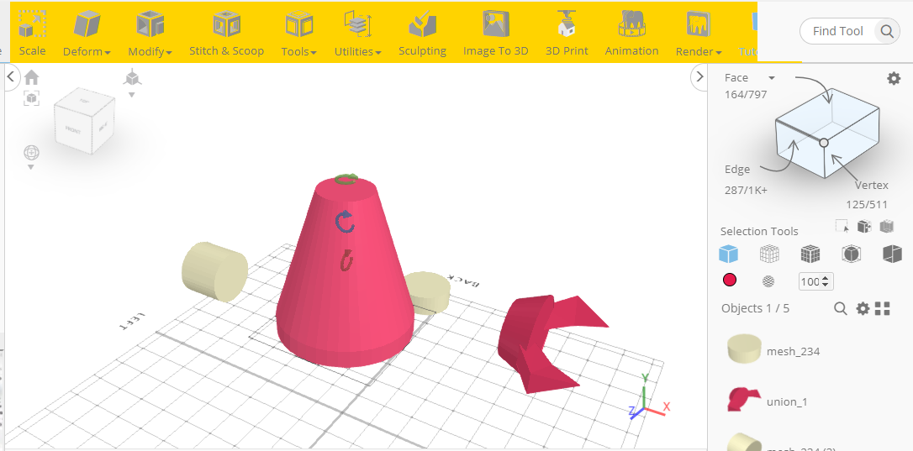The width and height of the screenshot is (913, 451).
Task: Open Objects panel gear settings
Action: (x=863, y=308)
